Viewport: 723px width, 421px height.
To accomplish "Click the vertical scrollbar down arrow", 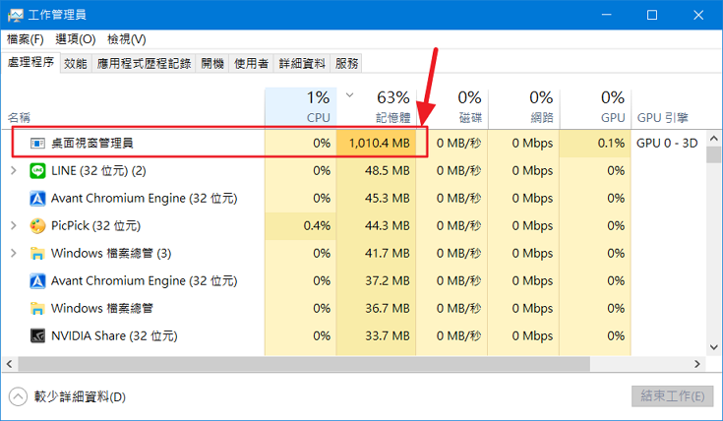I will point(714,347).
